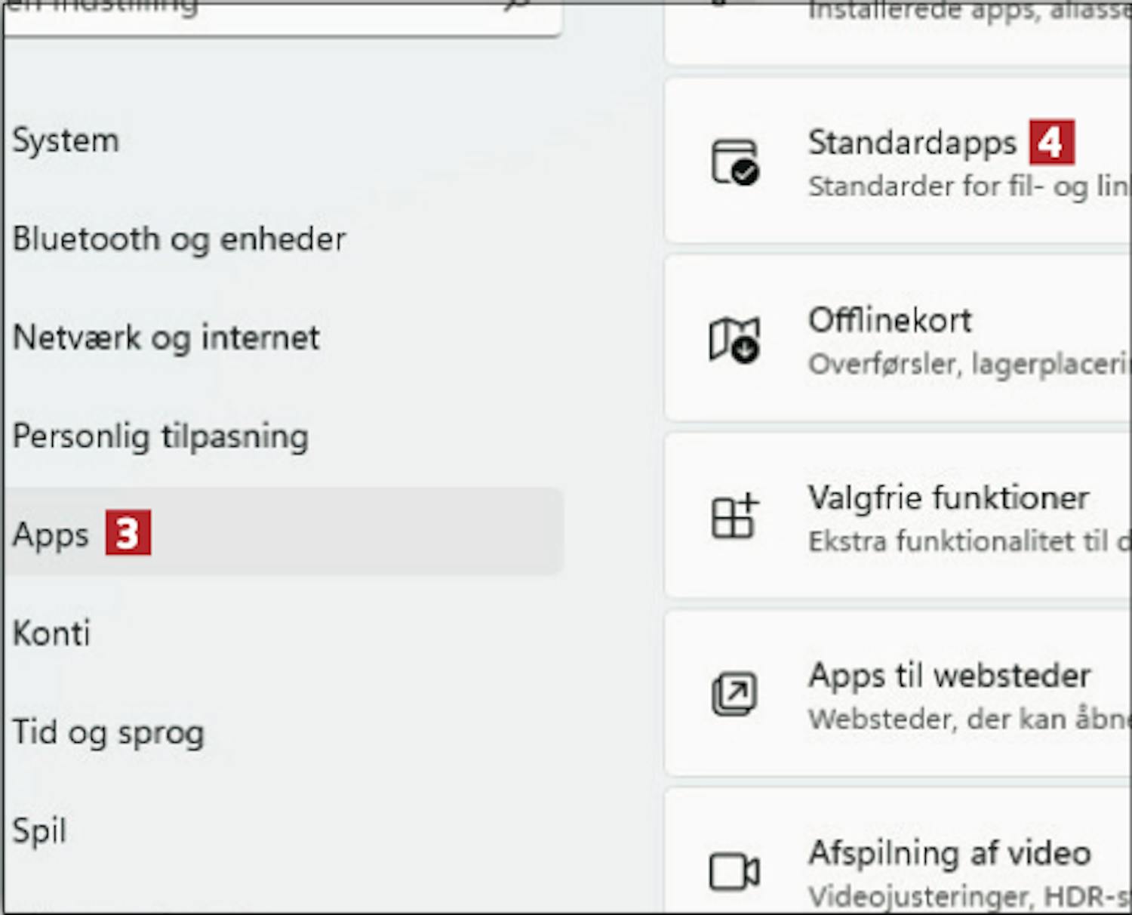Click the Offlinekort map icon
Viewport: 1132px width, 915px height.
[734, 339]
